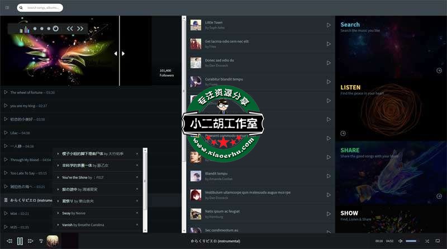Remove You're the Shine from queue
Screen dimensions: 447x249
point(137,177)
